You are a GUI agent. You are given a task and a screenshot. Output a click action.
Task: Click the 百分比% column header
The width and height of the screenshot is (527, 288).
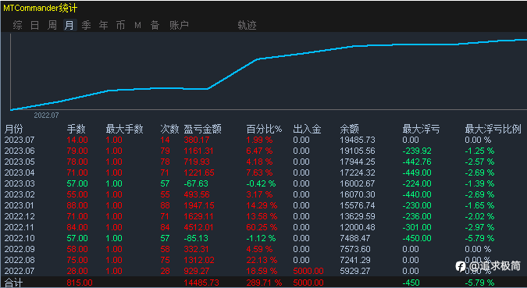coord(264,129)
